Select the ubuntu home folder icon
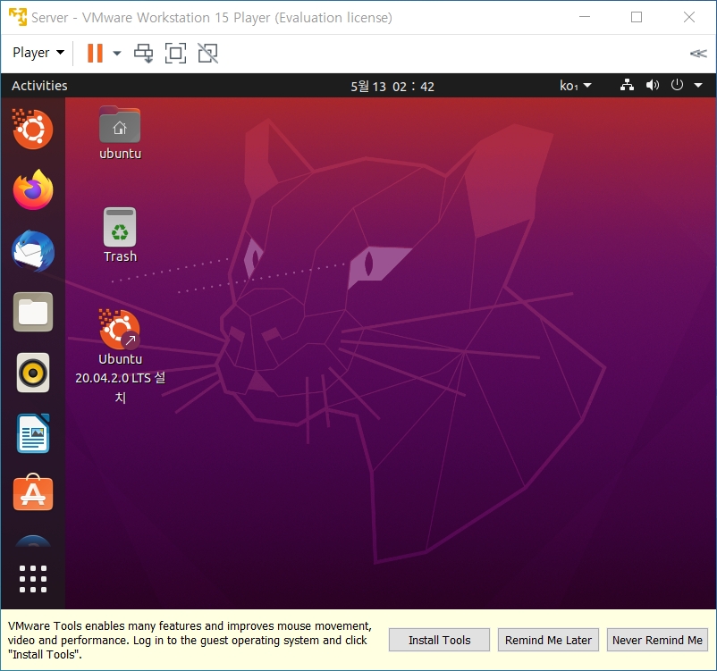The width and height of the screenshot is (717, 671). tap(120, 133)
